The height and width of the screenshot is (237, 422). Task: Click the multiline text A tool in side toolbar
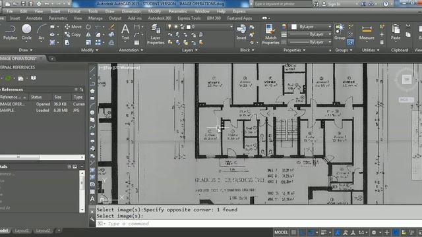coord(92,199)
